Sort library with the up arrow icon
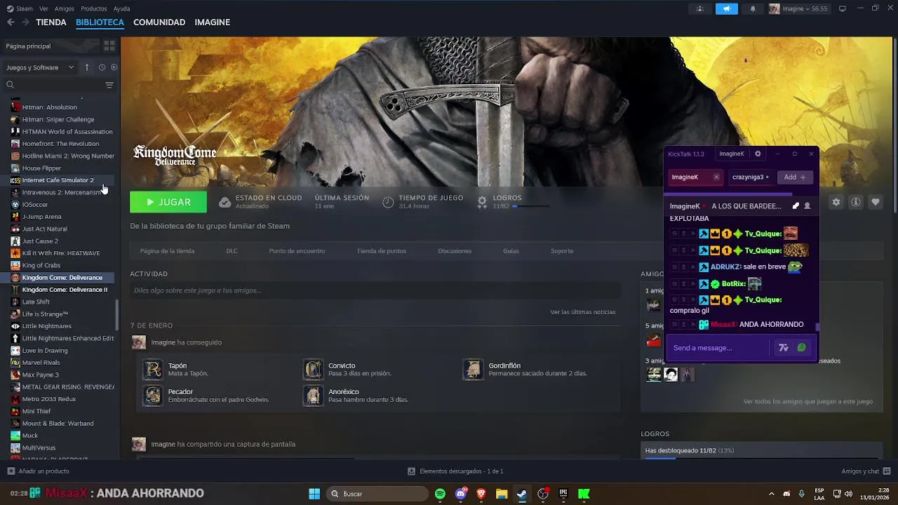The width and height of the screenshot is (898, 505). click(x=87, y=67)
